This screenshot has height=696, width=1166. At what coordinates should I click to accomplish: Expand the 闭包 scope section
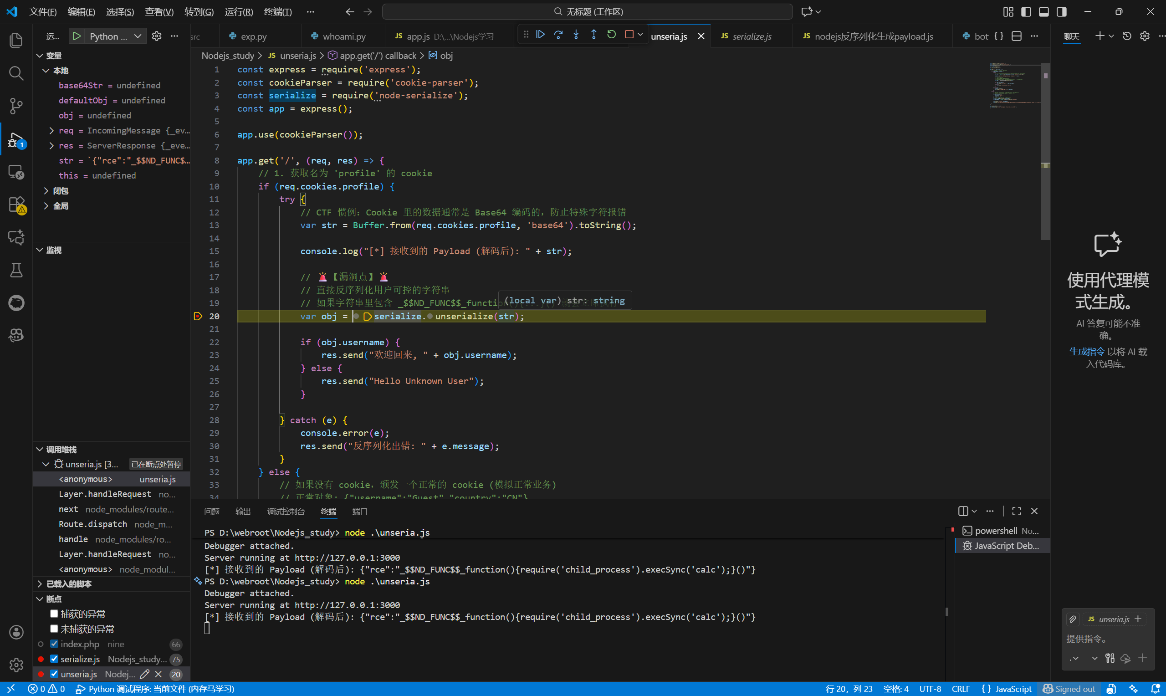tap(46, 190)
